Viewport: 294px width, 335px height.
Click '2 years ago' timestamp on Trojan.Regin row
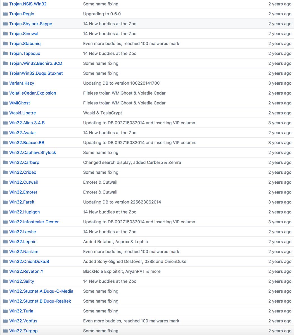click(x=280, y=14)
